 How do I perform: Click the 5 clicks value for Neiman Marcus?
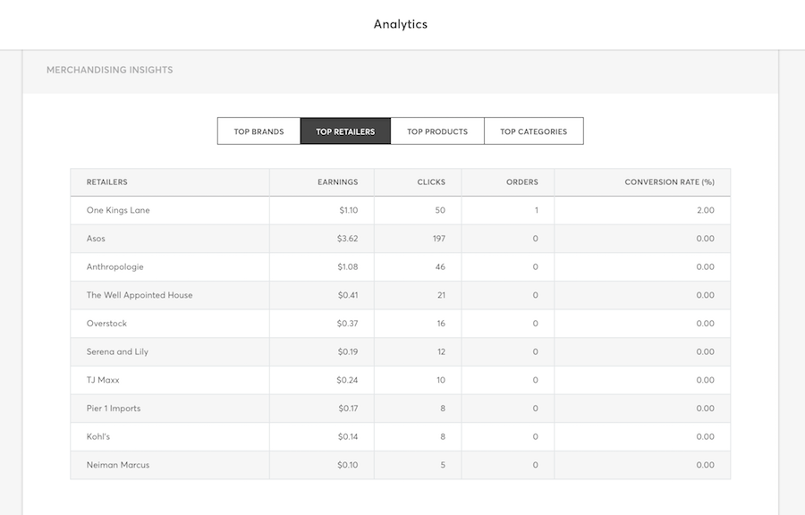443,465
